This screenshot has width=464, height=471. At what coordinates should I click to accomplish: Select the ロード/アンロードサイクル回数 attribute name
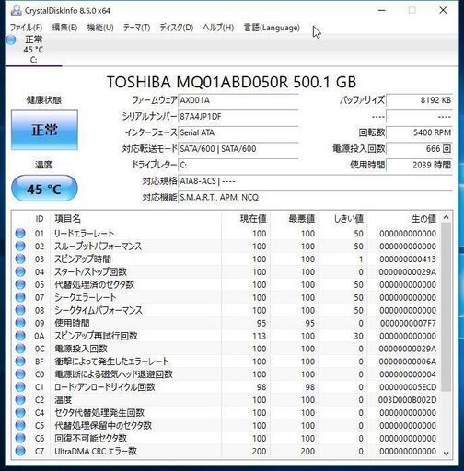pyautogui.click(x=104, y=387)
